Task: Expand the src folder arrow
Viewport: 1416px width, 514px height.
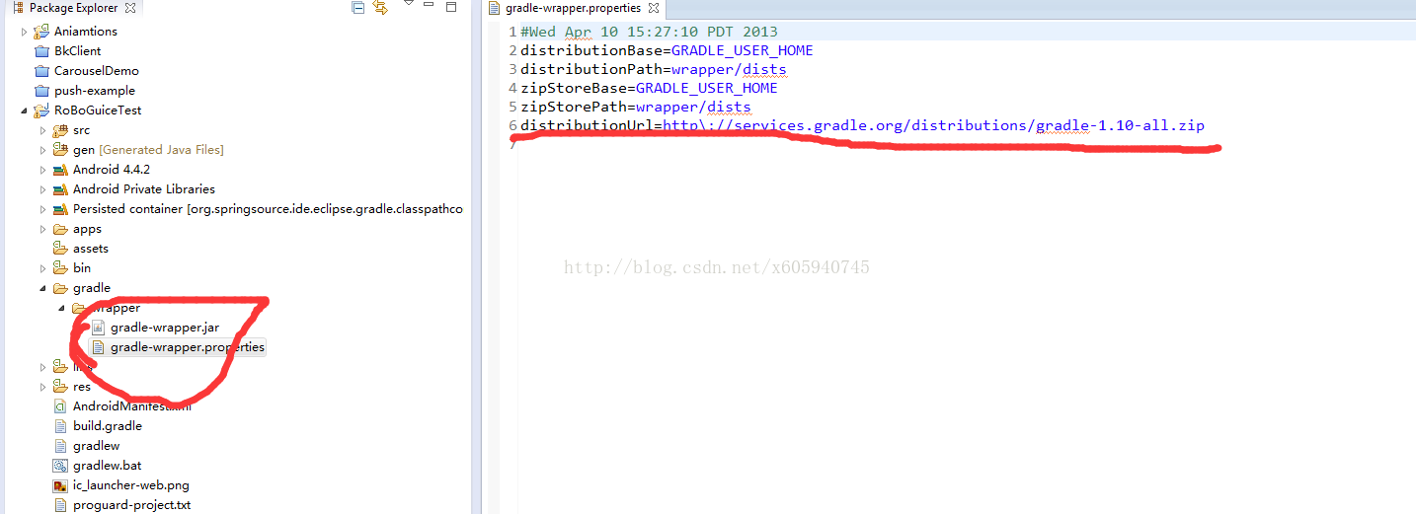Action: (42, 130)
